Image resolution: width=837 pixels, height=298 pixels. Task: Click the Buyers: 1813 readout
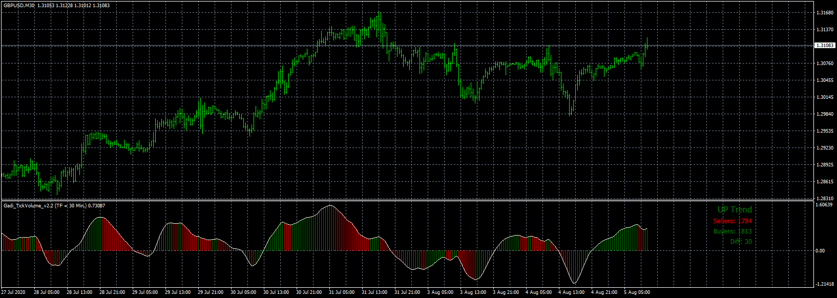(733, 231)
